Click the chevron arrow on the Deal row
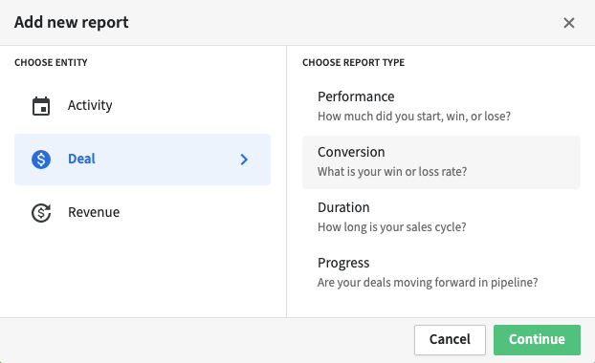Screen dimensions: 595x363 pos(244,160)
